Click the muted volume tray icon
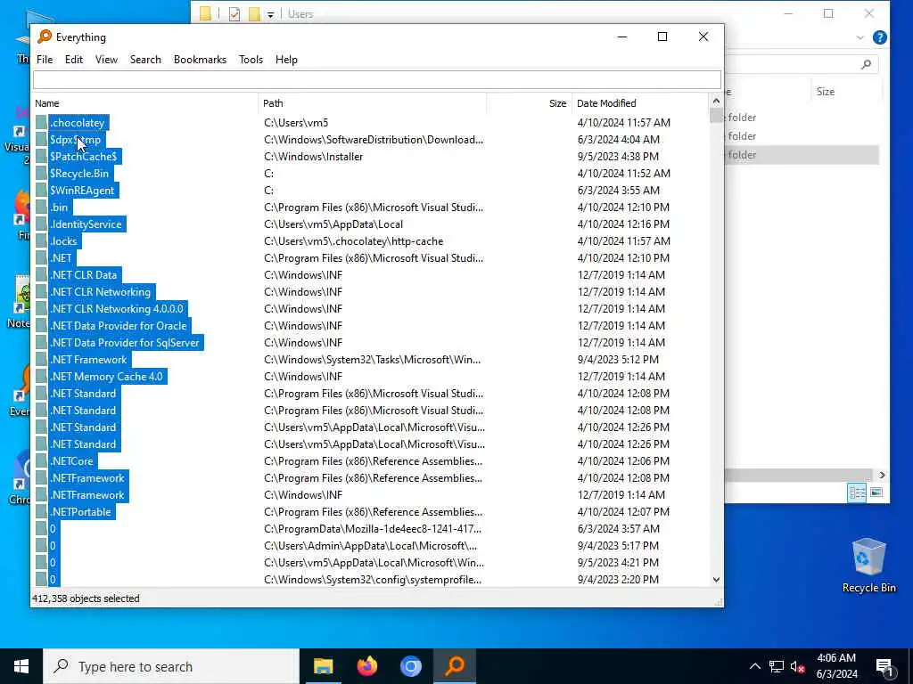913x684 pixels. (797, 666)
